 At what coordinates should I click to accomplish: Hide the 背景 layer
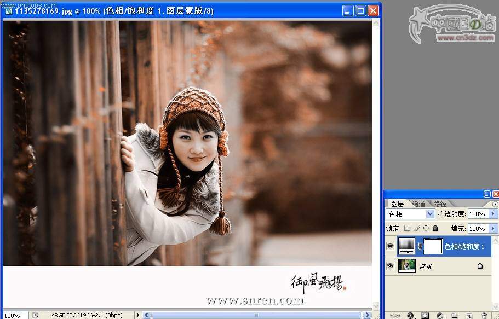click(391, 266)
